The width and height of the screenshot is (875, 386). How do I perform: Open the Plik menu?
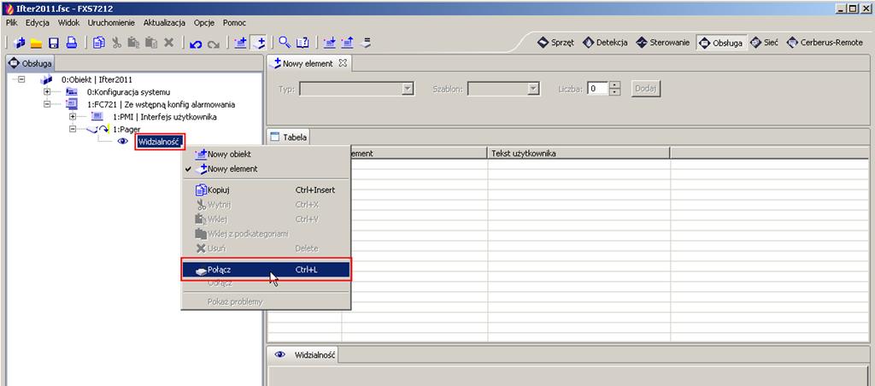click(12, 23)
